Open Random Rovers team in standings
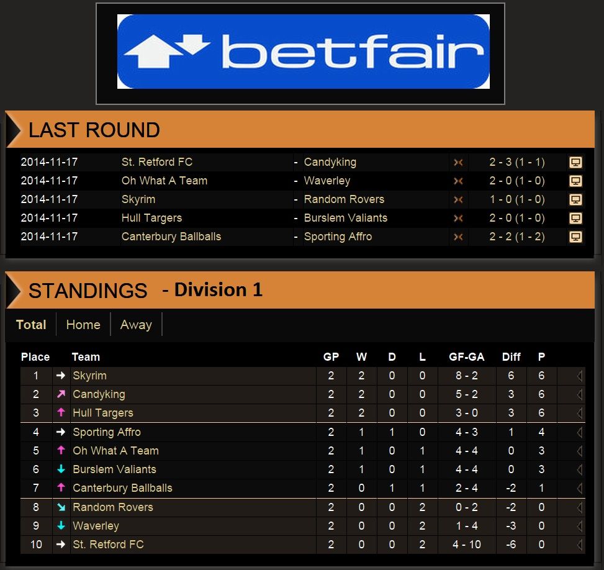 [x=112, y=507]
